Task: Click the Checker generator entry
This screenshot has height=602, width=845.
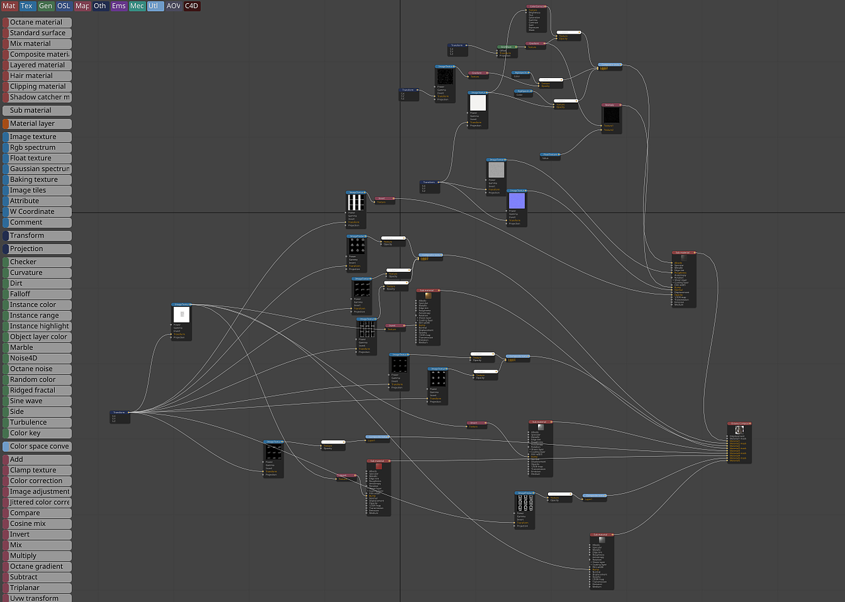Action: 37,262
